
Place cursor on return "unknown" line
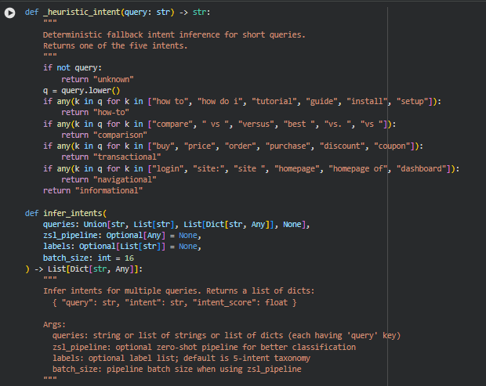tap(97, 79)
